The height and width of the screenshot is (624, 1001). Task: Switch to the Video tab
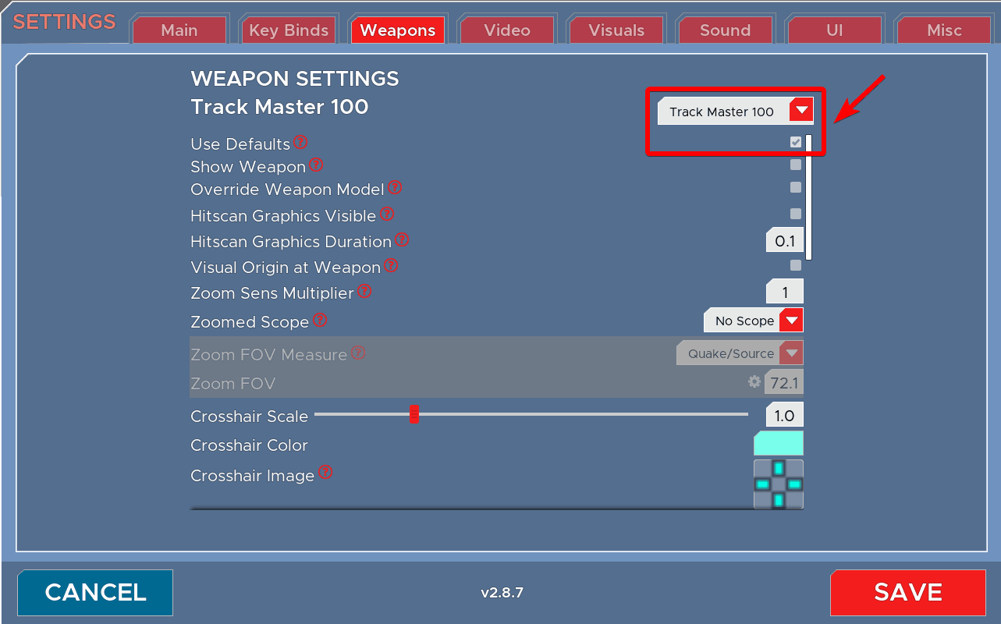point(506,30)
